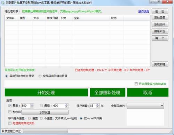Open the 操作说明 link
Viewport: 174px width, 135px height.
144,11
